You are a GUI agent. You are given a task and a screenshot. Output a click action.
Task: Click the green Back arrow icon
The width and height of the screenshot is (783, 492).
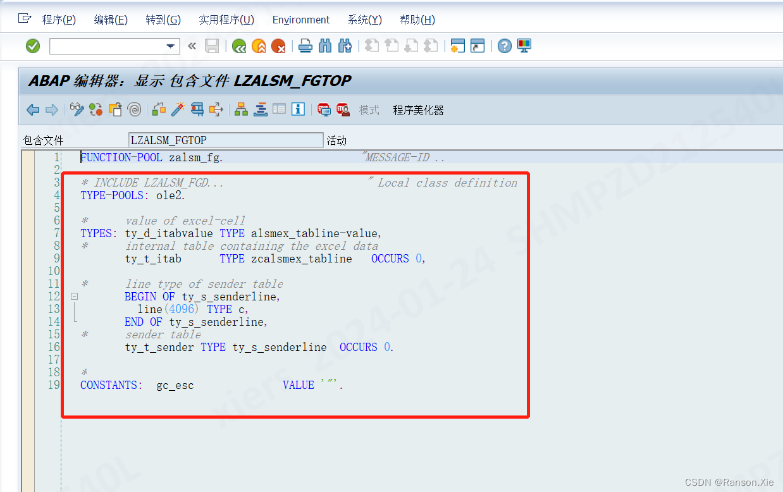(x=239, y=46)
